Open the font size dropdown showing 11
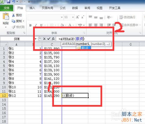Screen dimensions: 145x124 coord(73,17)
